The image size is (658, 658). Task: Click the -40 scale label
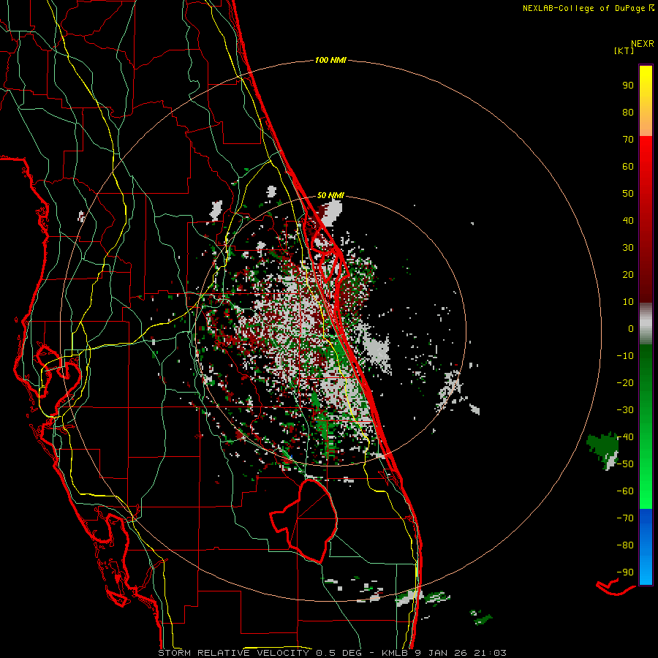tap(625, 437)
